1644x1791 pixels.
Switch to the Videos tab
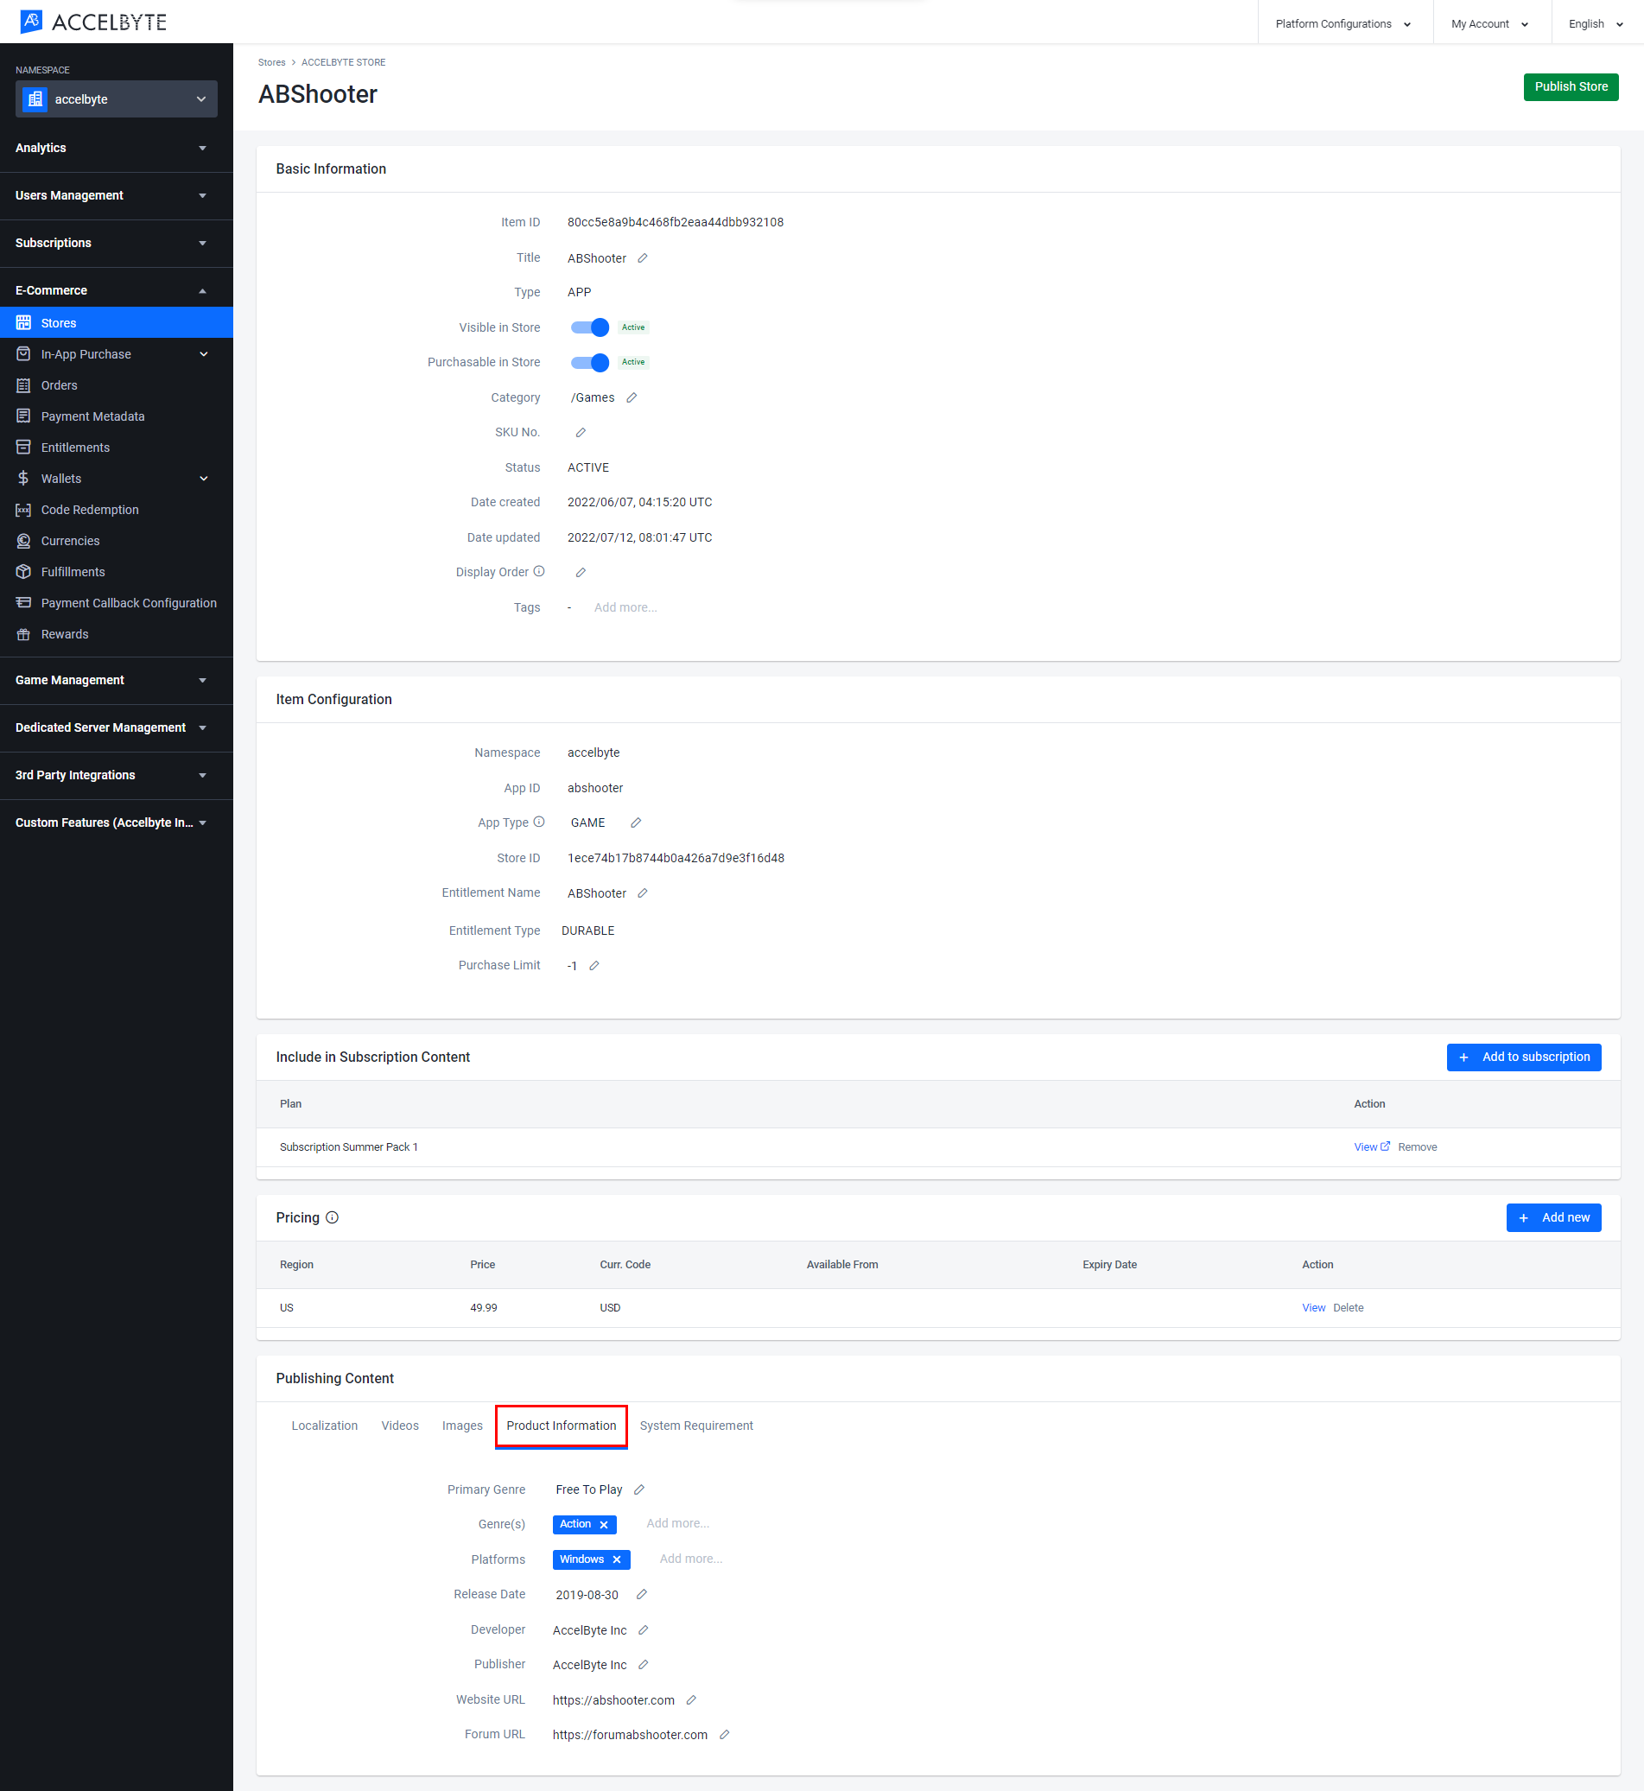(400, 1426)
